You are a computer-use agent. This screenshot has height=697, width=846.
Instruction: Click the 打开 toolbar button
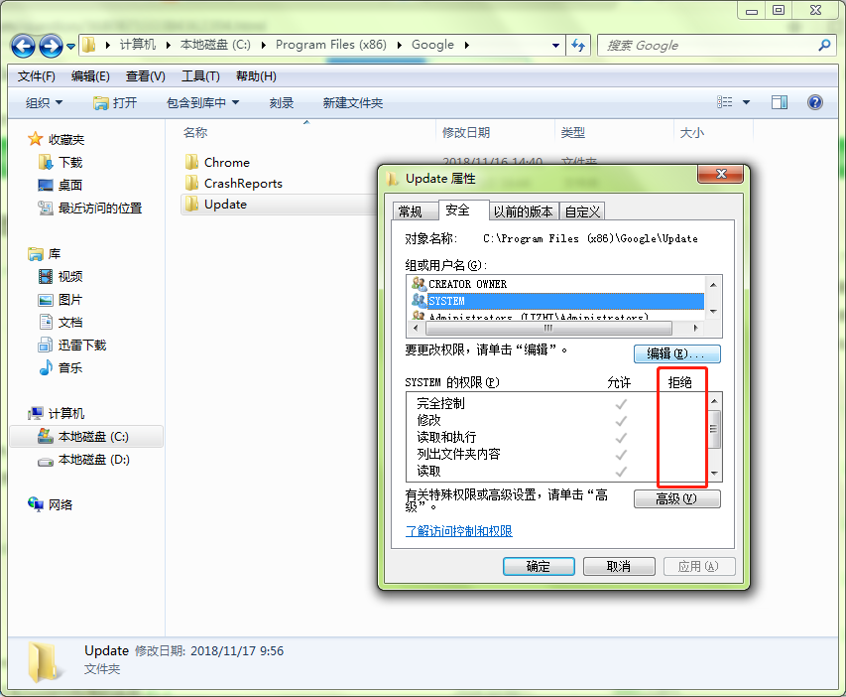point(115,102)
